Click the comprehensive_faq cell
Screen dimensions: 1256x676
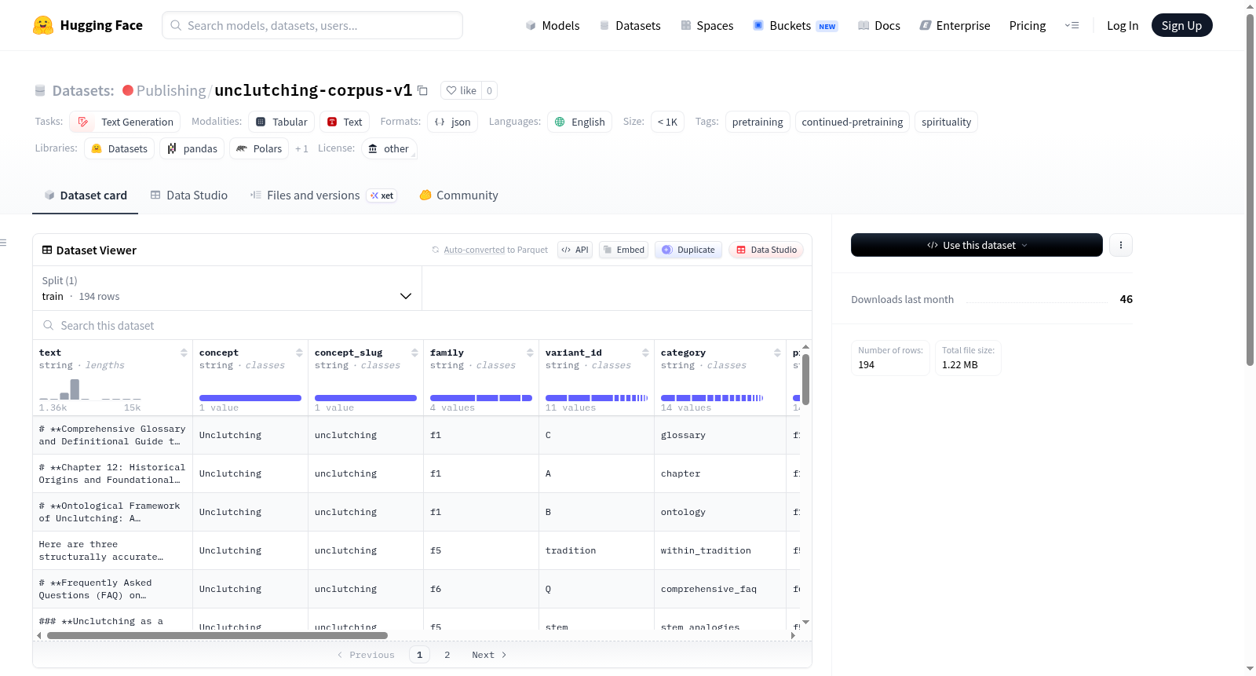720,589
